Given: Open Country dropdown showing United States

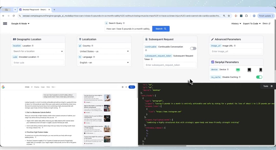Looking at the screenshot, I should [104, 51].
